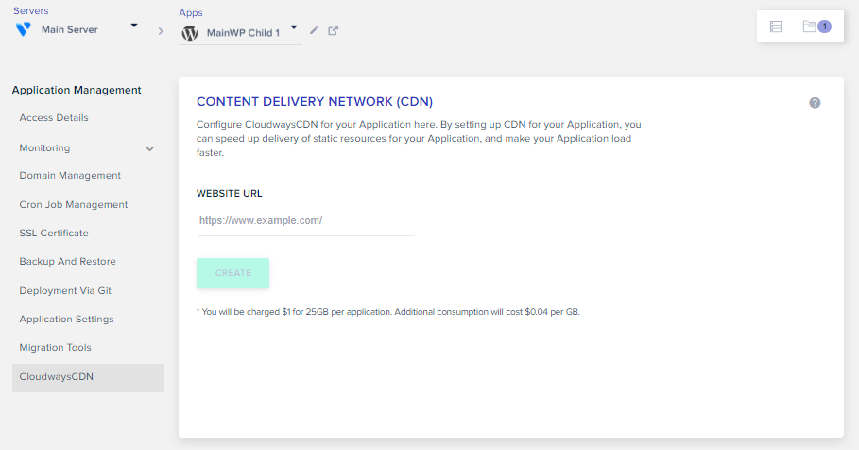Viewport: 859px width, 450px height.
Task: Click the Main Server name
Action: [70, 29]
